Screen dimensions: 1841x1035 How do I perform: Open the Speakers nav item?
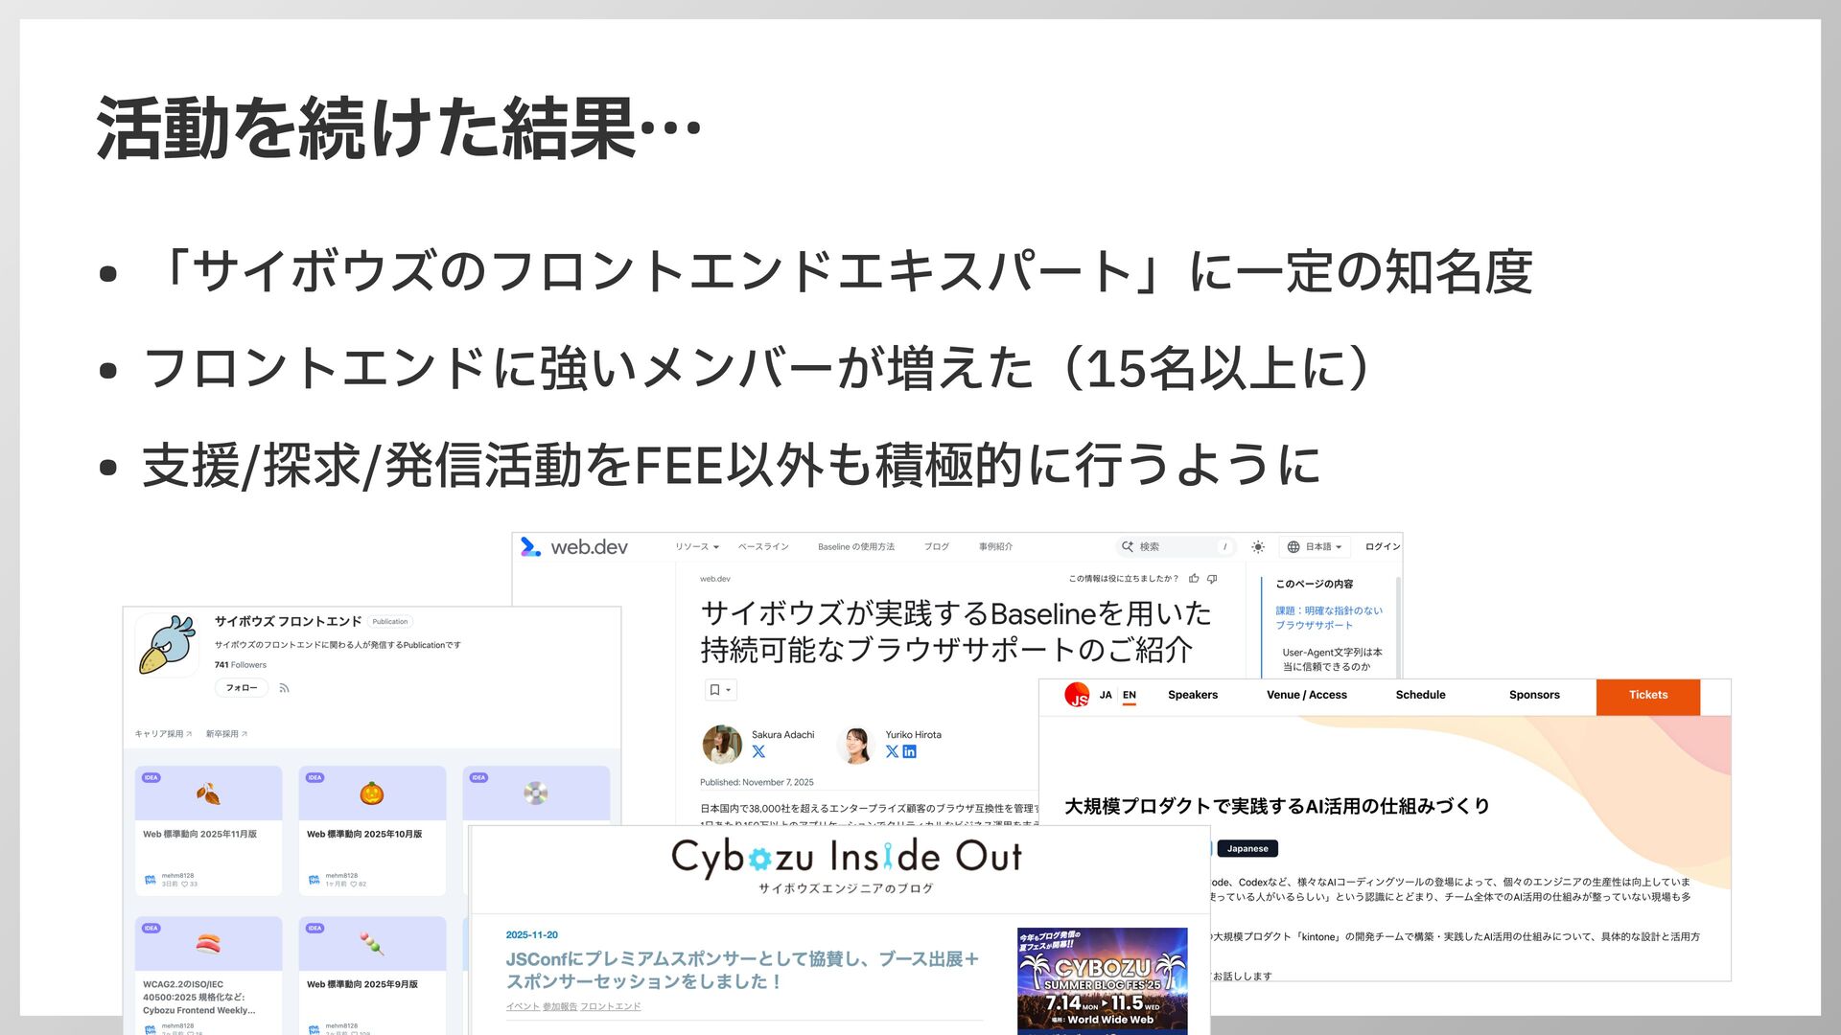tap(1192, 695)
